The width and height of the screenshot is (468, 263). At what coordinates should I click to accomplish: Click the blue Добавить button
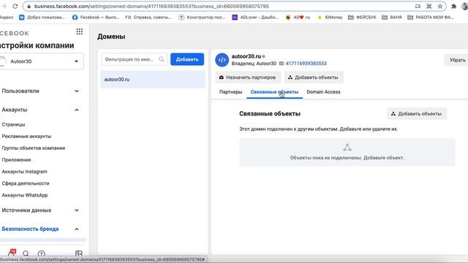point(187,59)
